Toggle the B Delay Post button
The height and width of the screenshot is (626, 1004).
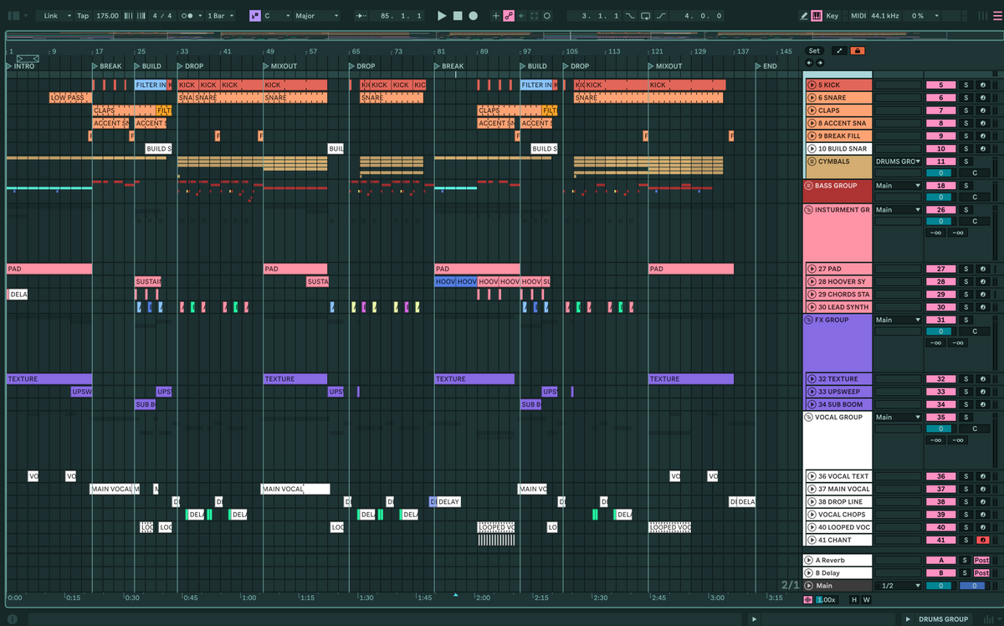pos(981,573)
